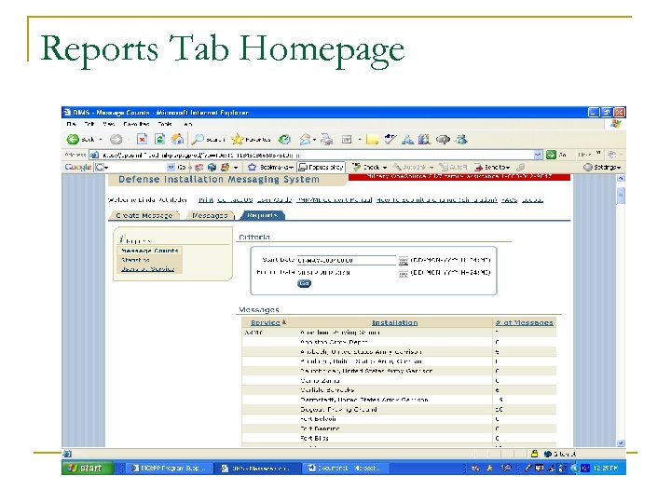671x503 pixels.
Task: Click page scrollbar down arrow
Action: tap(621, 443)
